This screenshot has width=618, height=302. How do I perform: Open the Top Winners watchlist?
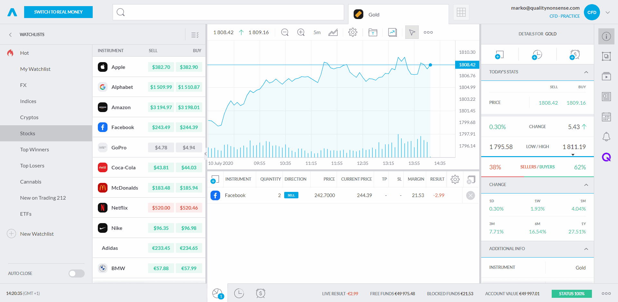tap(34, 150)
